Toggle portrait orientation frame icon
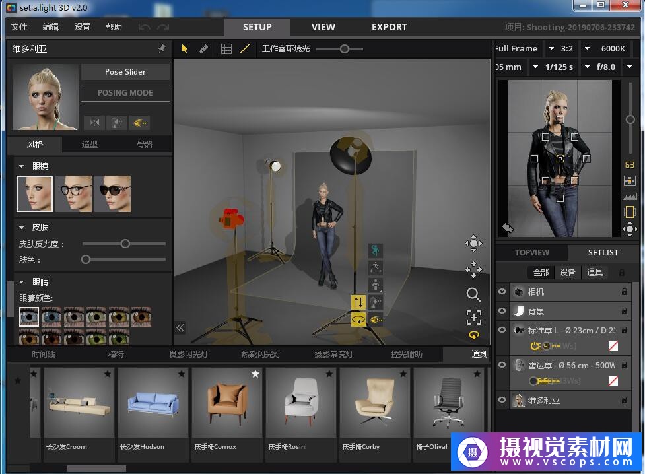645x474 pixels. (629, 212)
